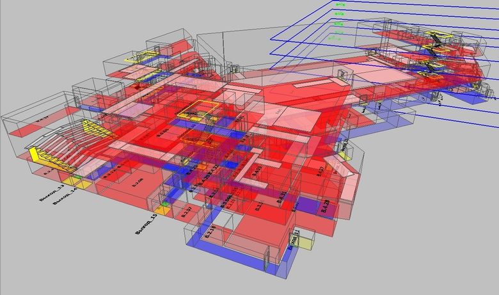Click room label В.4.31

pyautogui.click(x=281, y=197)
